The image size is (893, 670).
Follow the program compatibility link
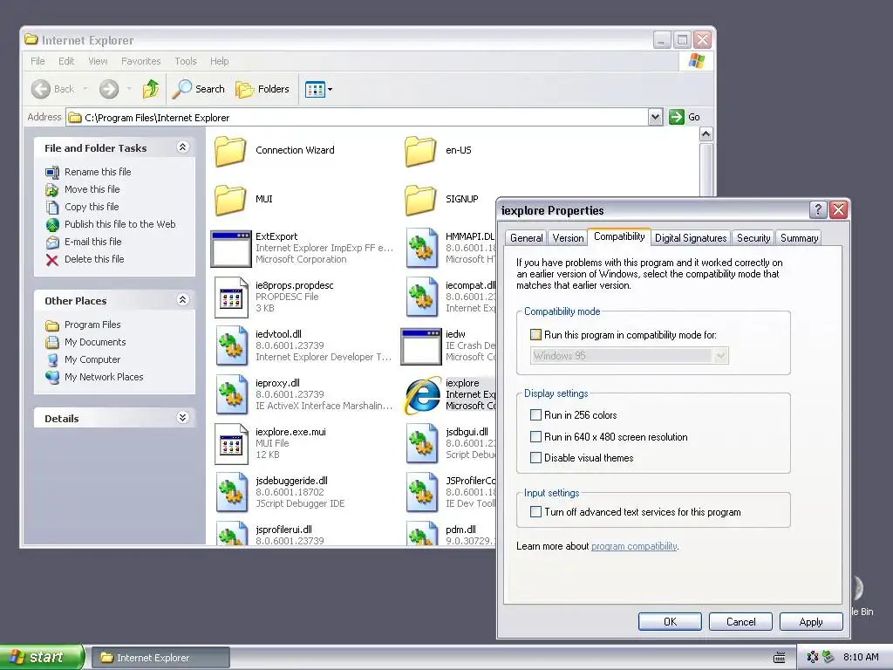click(634, 546)
